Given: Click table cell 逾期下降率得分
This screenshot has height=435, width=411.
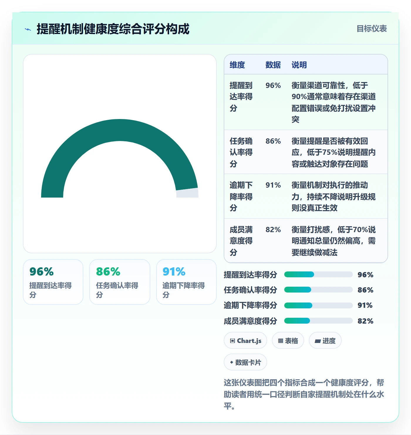Looking at the screenshot, I should [241, 196].
